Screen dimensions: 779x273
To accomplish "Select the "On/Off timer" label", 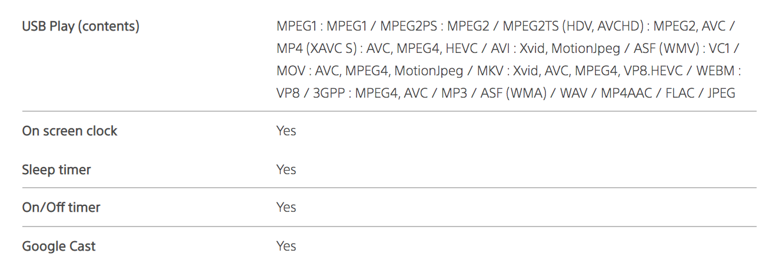I will pos(61,208).
